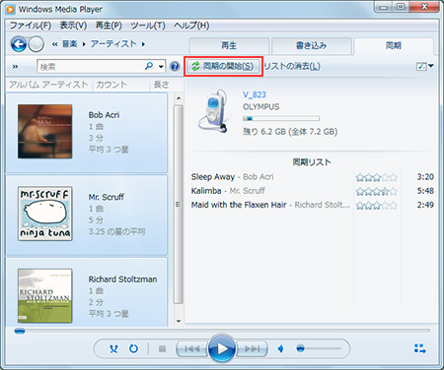The height and width of the screenshot is (370, 444).
Task: Start playback with Play button
Action: click(222, 348)
